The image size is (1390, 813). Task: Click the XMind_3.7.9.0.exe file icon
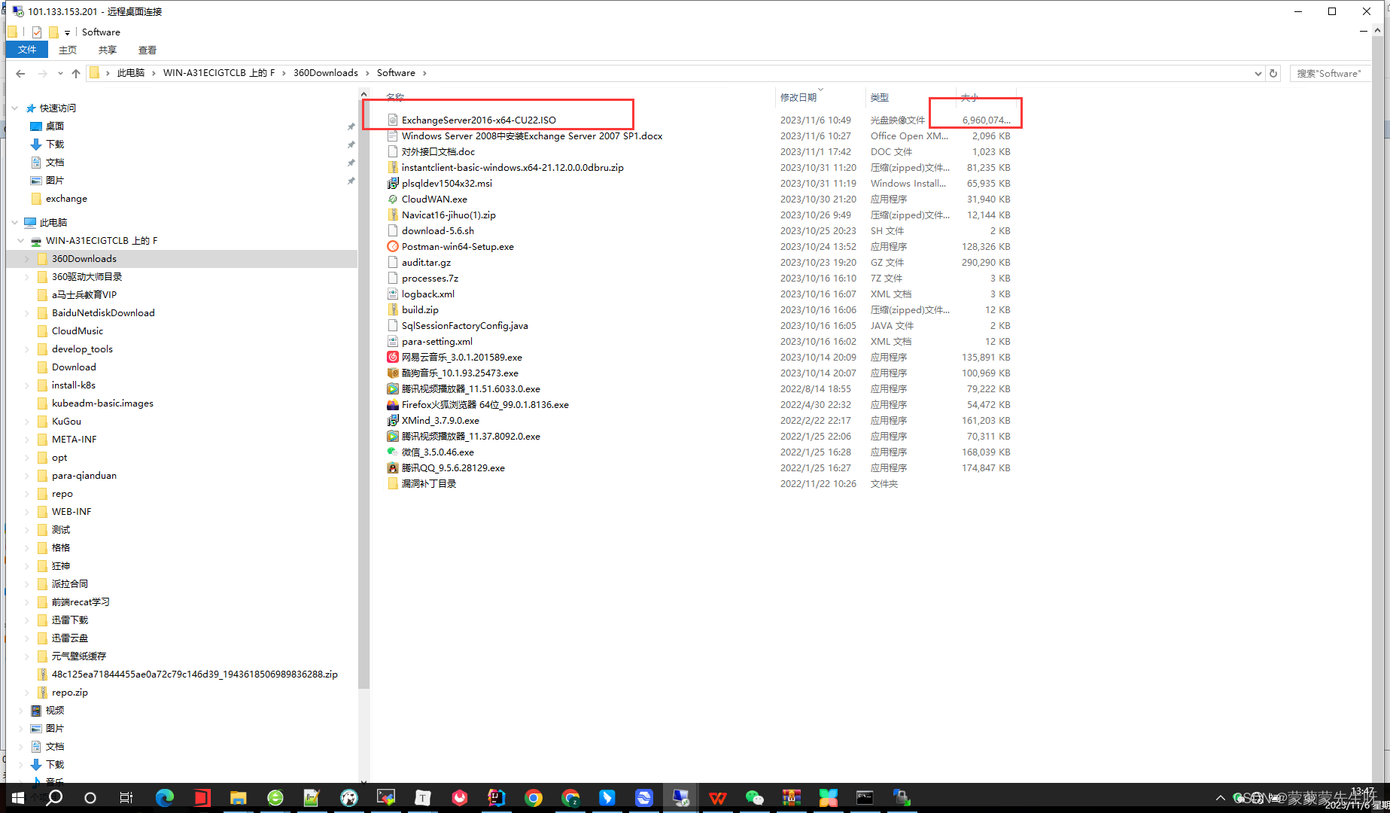click(393, 420)
